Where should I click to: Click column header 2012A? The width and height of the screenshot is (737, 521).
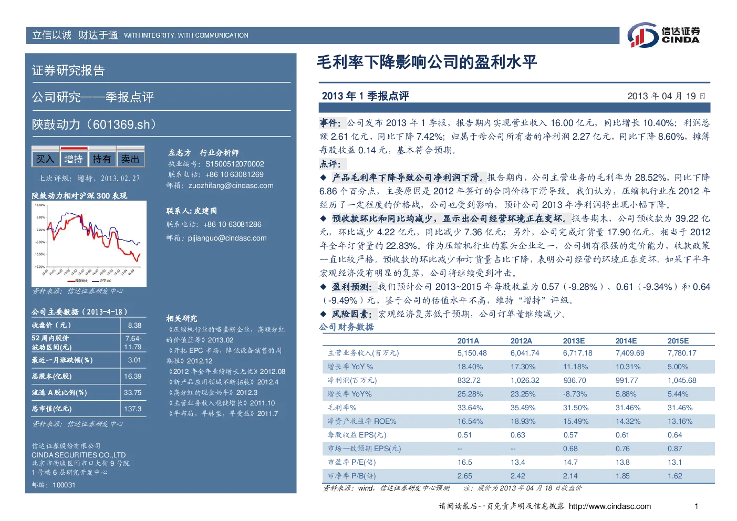(521, 341)
